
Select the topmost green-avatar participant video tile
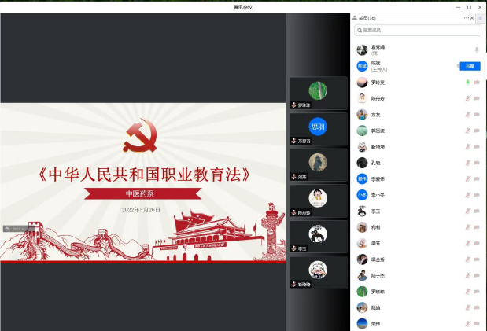(x=319, y=93)
